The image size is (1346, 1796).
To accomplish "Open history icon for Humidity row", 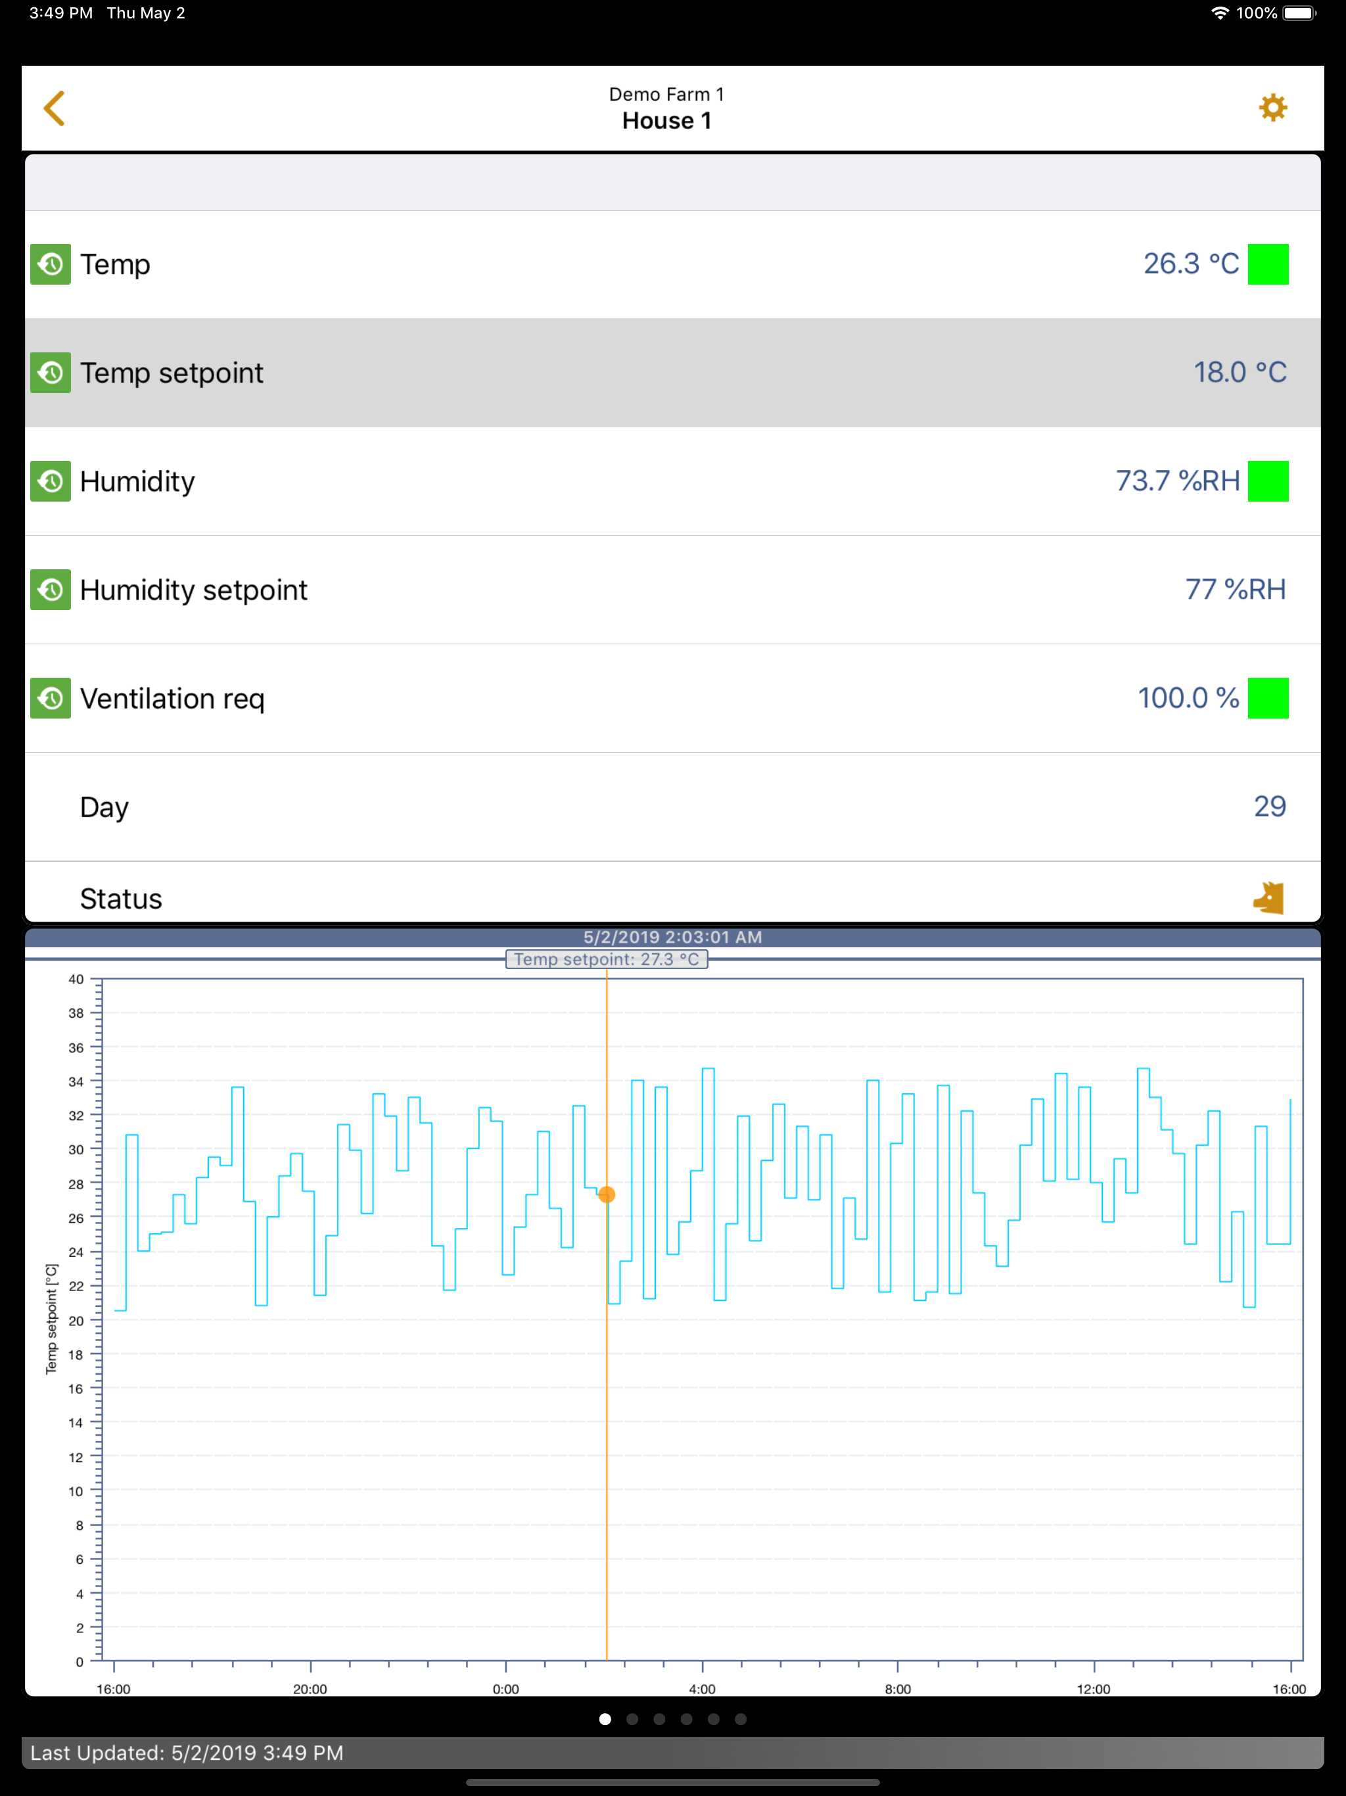I will [x=51, y=481].
